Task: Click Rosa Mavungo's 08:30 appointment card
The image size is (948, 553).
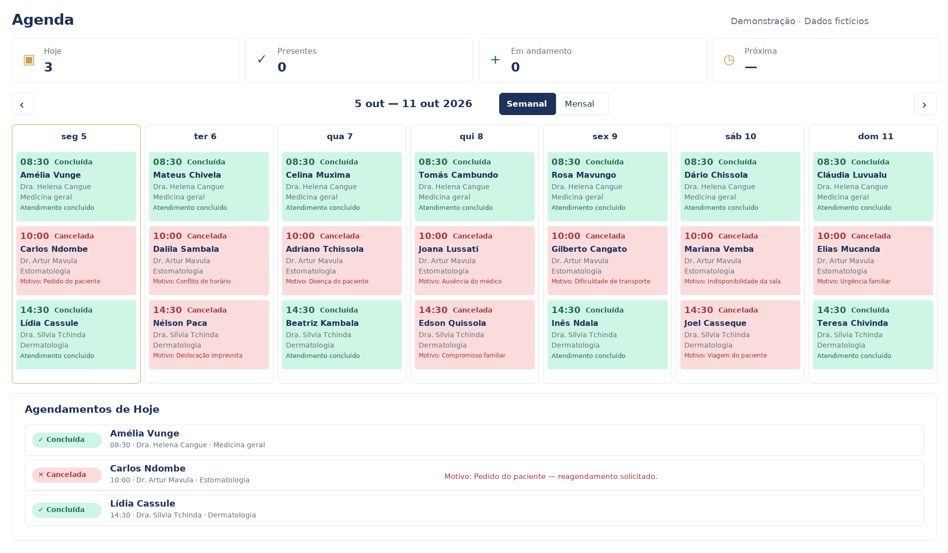Action: pyautogui.click(x=607, y=187)
